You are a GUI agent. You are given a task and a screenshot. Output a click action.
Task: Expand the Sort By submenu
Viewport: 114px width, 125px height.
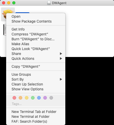36,79
